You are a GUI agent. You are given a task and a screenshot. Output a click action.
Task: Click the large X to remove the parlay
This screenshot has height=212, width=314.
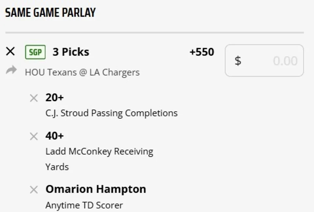(10, 51)
